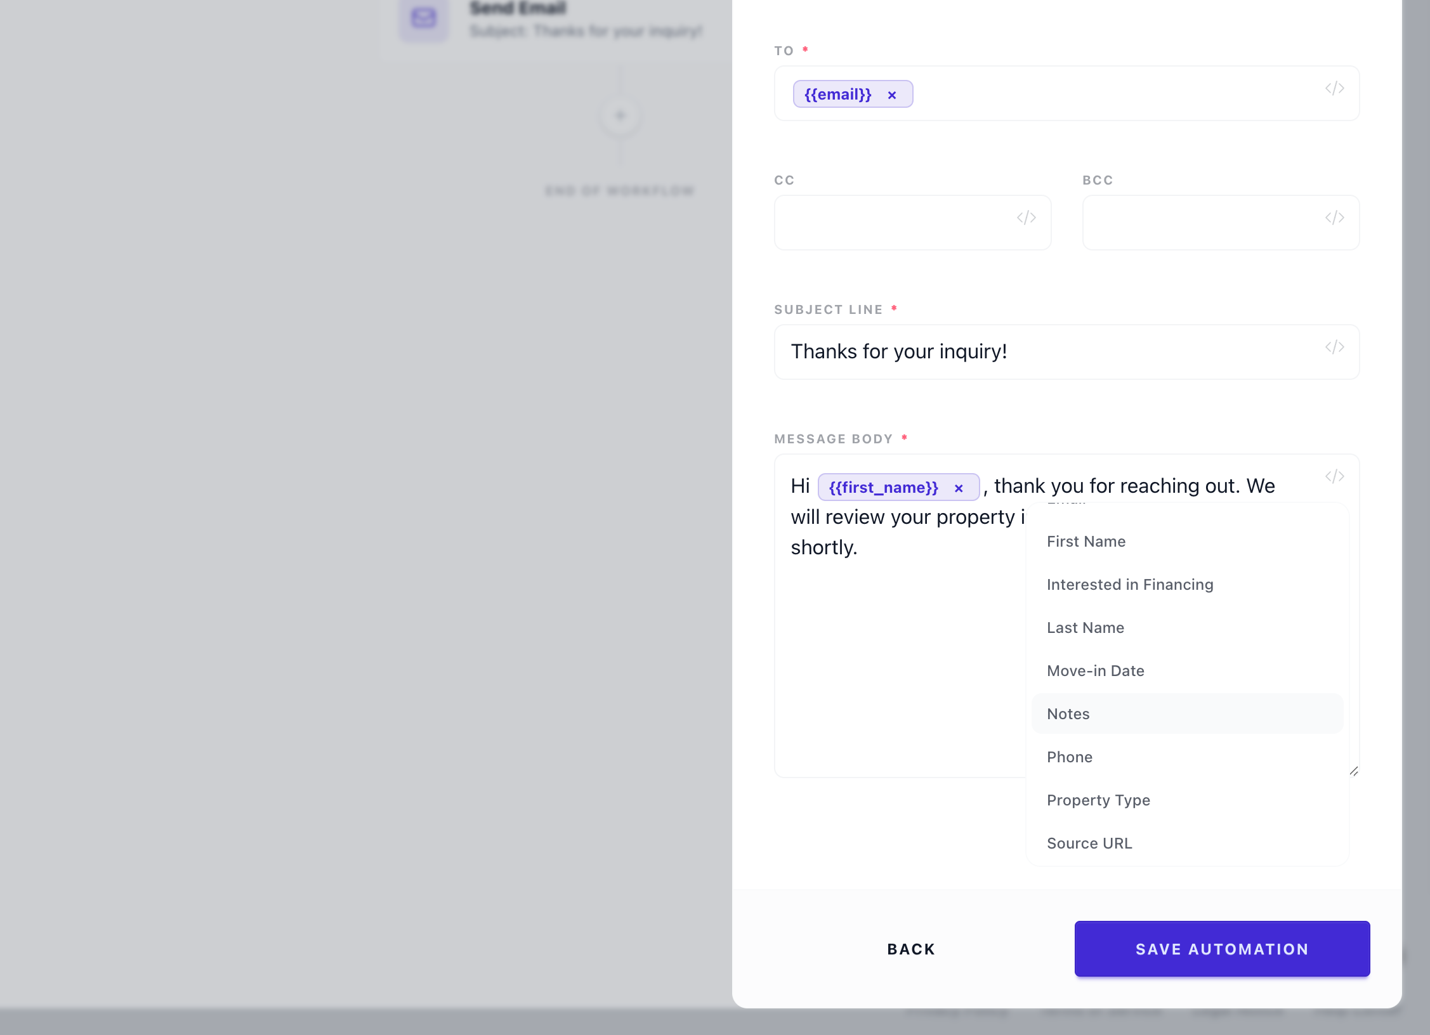The width and height of the screenshot is (1430, 1035).
Task: Insert the First Name merge field
Action: point(1086,541)
